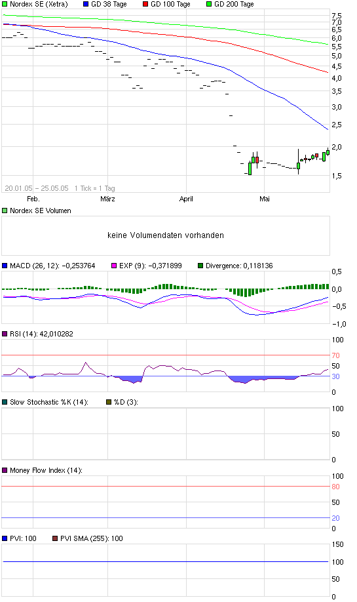Click the 'Divergence: 0,118136' label
This screenshot has height=602, width=357.
(239, 266)
